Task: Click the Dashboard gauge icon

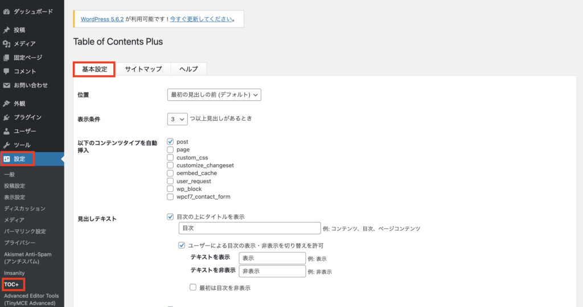Action: 6,11
